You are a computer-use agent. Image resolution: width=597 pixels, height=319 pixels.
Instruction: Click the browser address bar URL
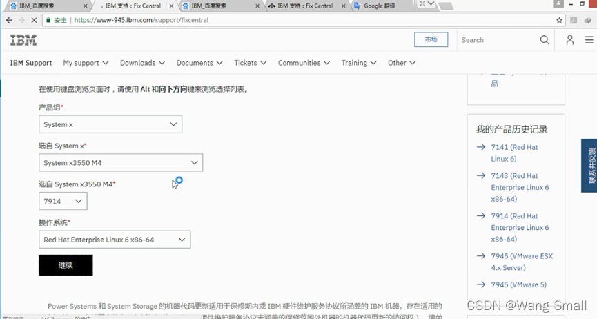(141, 20)
